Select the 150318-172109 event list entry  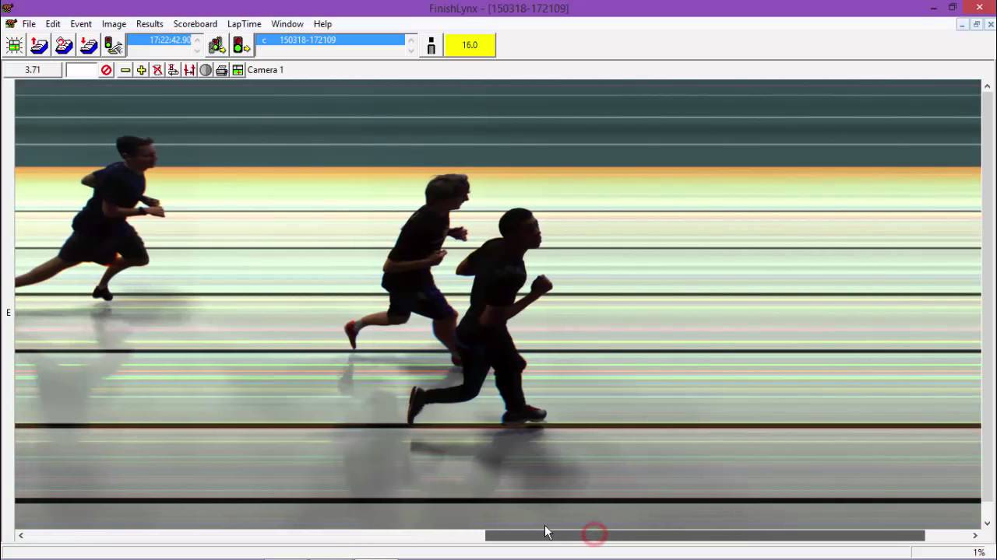tap(330, 40)
